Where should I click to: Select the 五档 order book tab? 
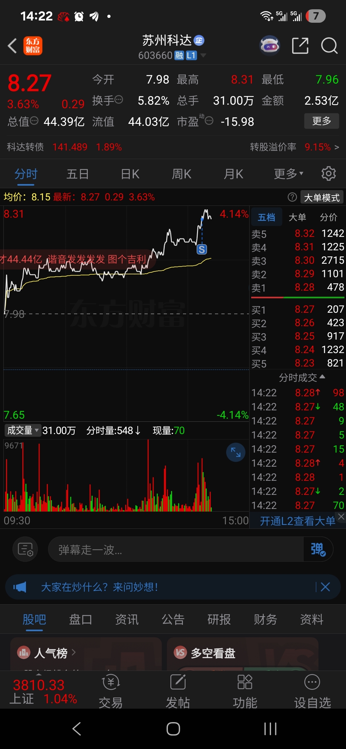click(267, 217)
